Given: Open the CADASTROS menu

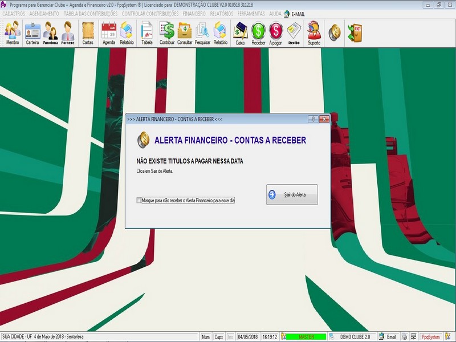Looking at the screenshot, I should coord(14,14).
